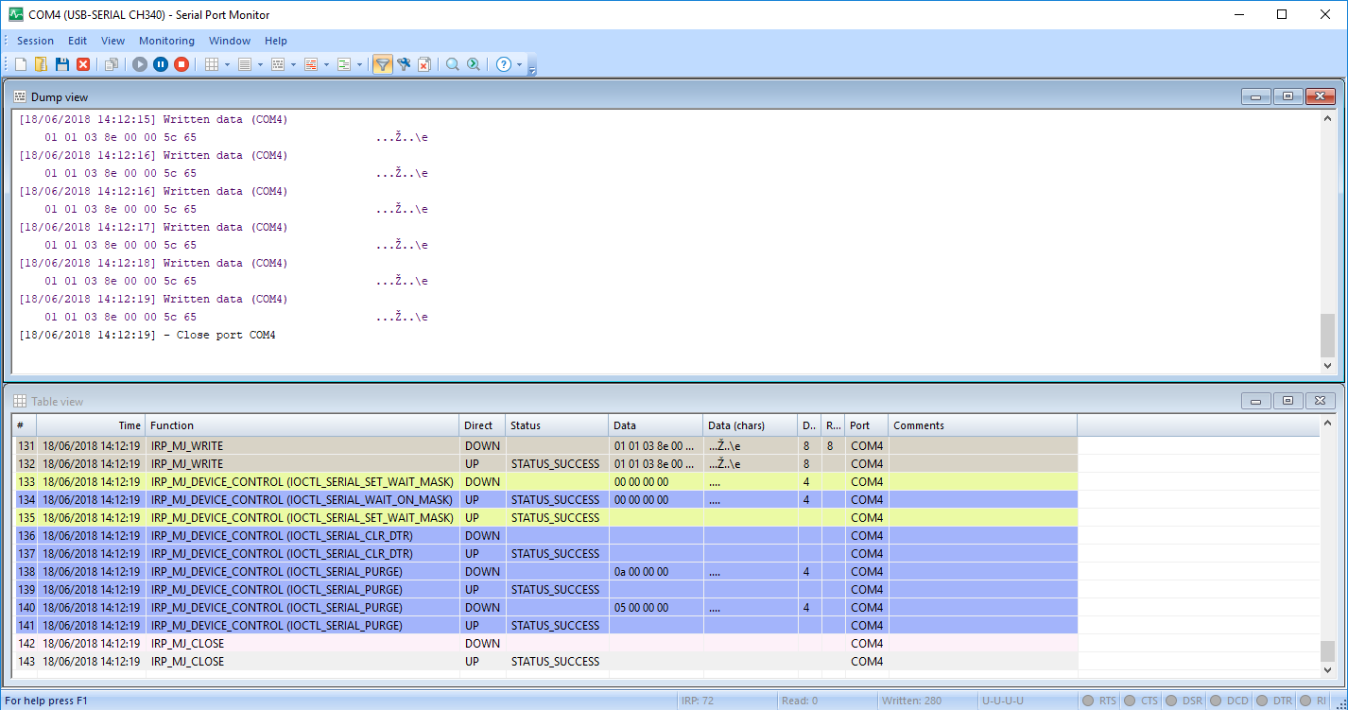Viewport: 1348px width, 710px height.
Task: Click the RTS indicator in the status bar
Action: coord(1099,701)
